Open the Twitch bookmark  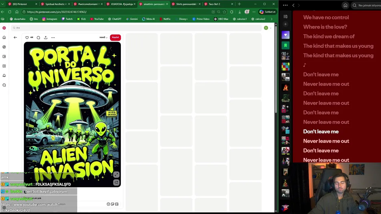[67, 19]
